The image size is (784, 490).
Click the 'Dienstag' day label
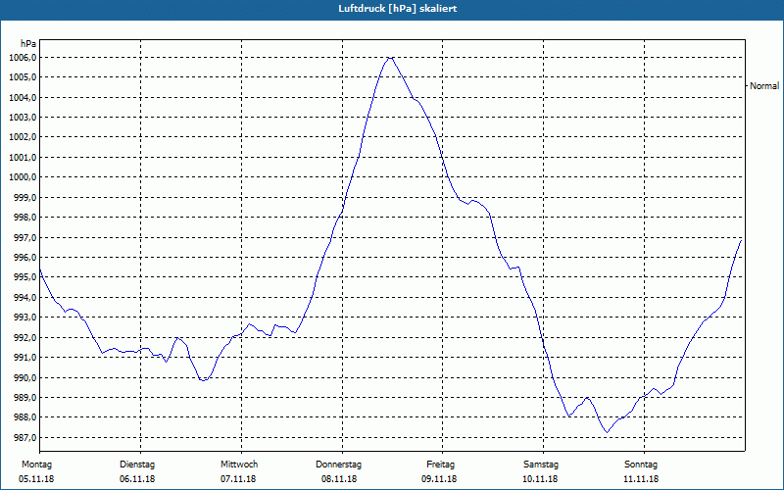pos(137,465)
